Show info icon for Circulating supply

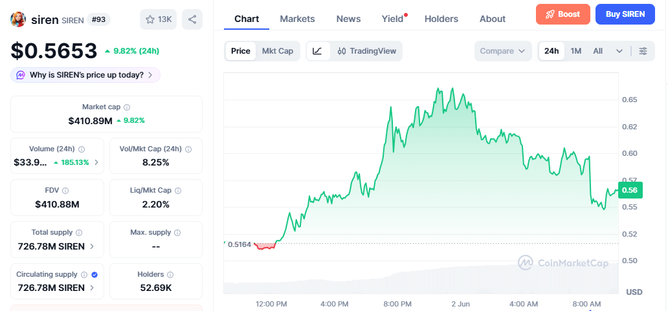pos(84,275)
